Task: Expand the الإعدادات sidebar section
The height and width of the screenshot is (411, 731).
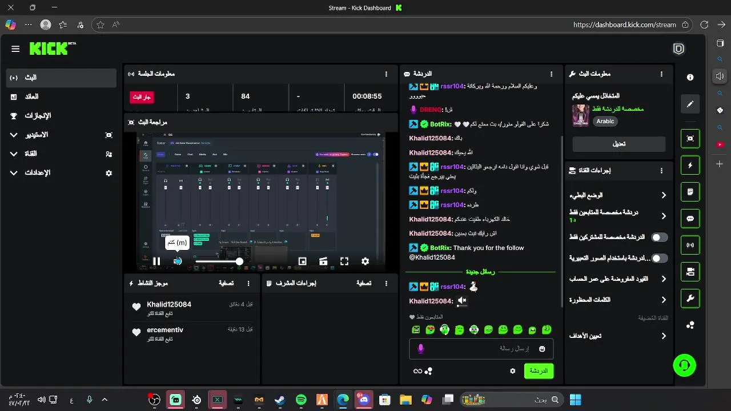Action: (x=62, y=173)
